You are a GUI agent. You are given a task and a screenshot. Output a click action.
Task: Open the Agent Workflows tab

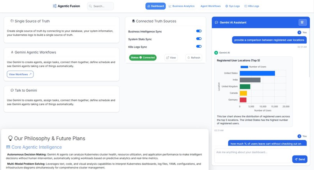(x=210, y=6)
